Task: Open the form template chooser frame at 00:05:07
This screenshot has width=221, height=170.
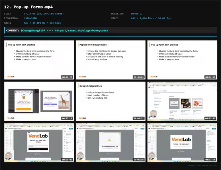Action: (x=182, y=101)
